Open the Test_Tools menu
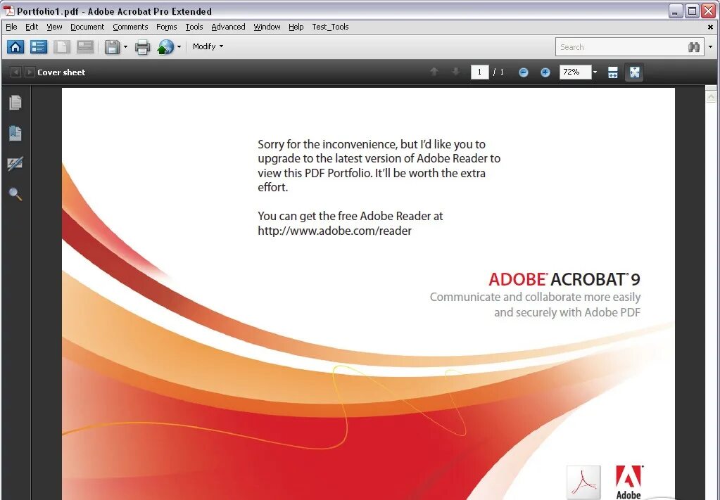The width and height of the screenshot is (720, 500). [330, 27]
